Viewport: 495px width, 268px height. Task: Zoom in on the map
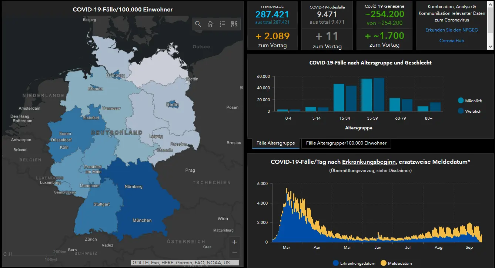pyautogui.click(x=234, y=242)
